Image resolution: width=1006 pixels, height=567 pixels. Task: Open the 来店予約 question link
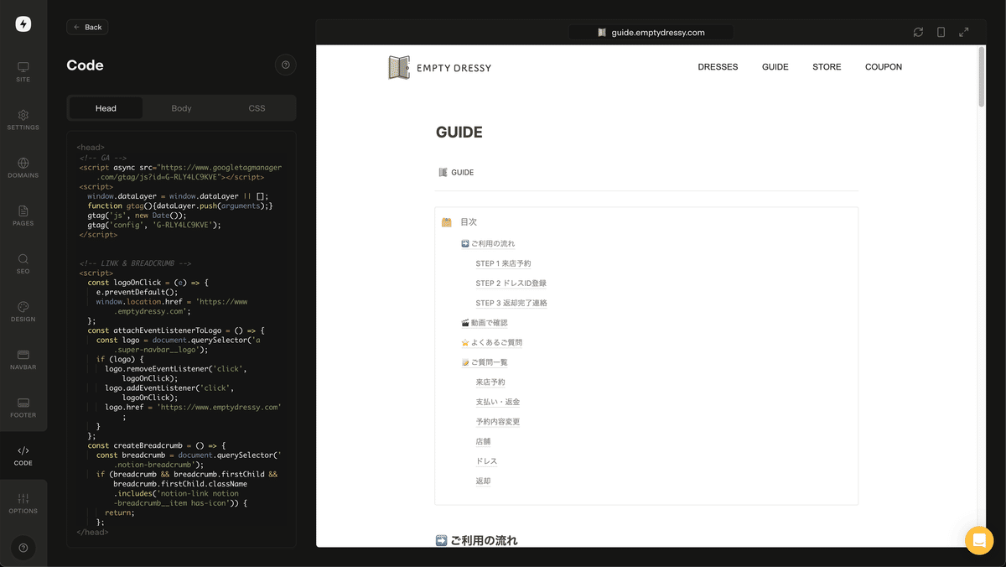coord(490,382)
